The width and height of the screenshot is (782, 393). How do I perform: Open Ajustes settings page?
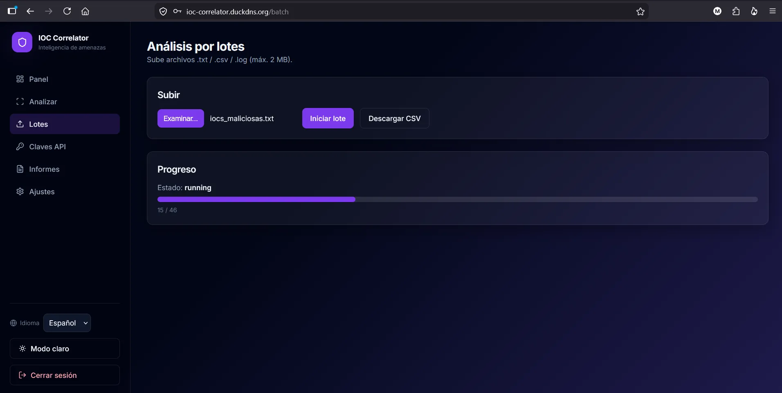click(x=65, y=191)
